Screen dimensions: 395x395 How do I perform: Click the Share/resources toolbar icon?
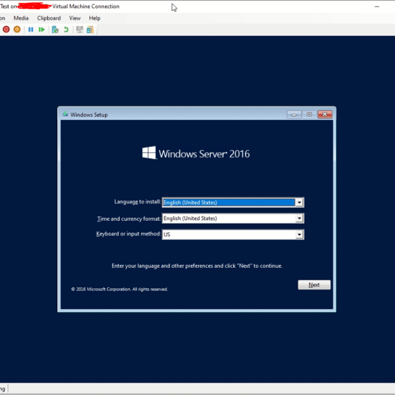click(x=90, y=30)
